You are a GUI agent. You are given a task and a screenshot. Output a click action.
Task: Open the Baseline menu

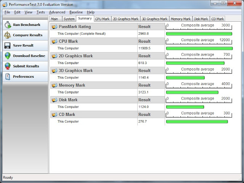[x=76, y=12]
